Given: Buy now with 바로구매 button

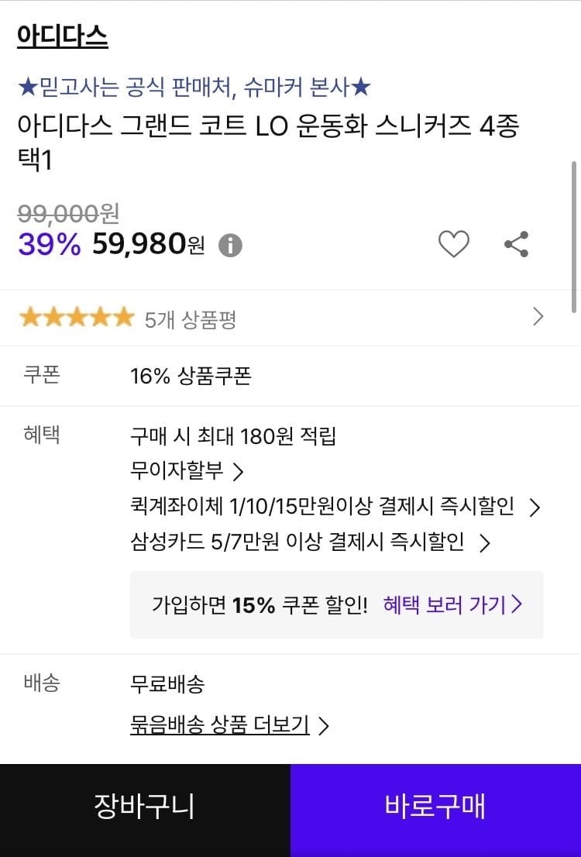Looking at the screenshot, I should tap(435, 806).
